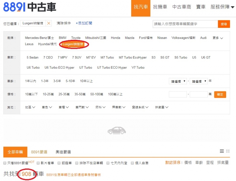This screenshot has height=181, width=236.
Task: Choose the 7 CEO model
Action: (48, 57)
